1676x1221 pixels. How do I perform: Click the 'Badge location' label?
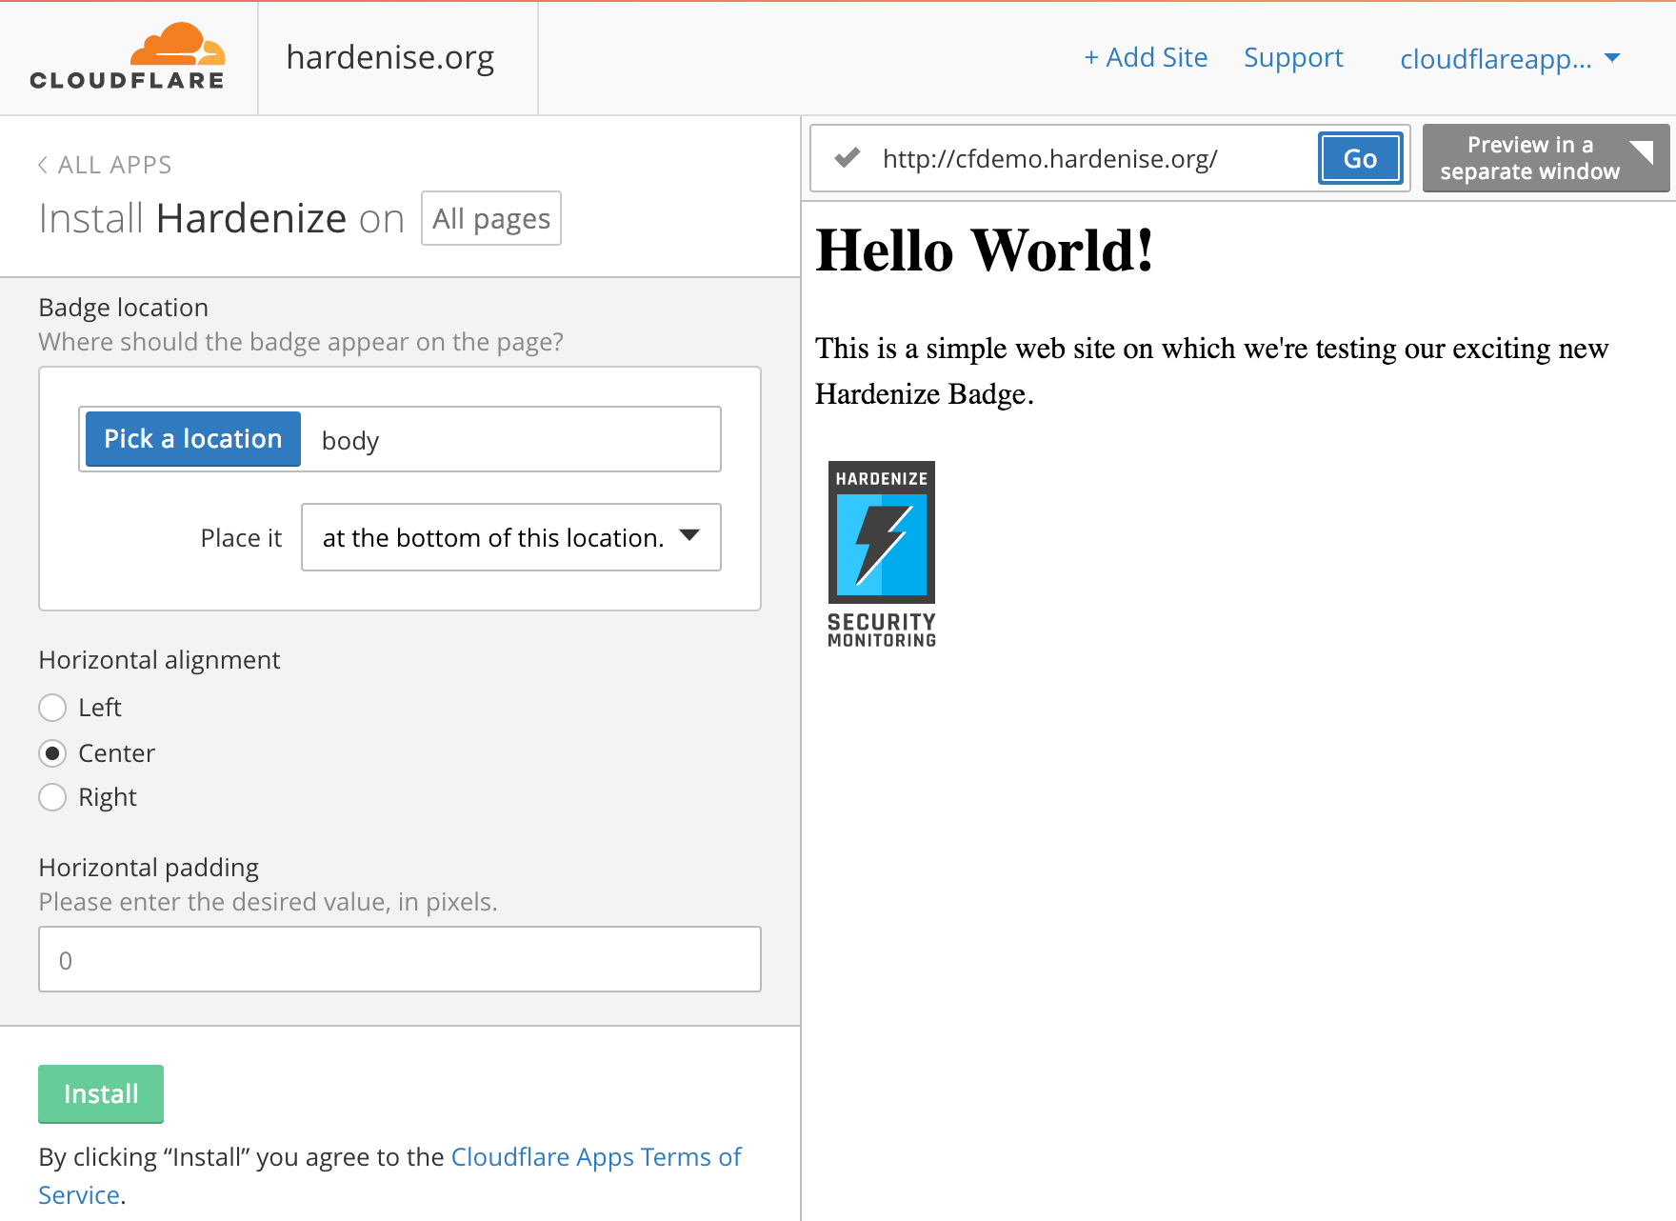(x=124, y=308)
